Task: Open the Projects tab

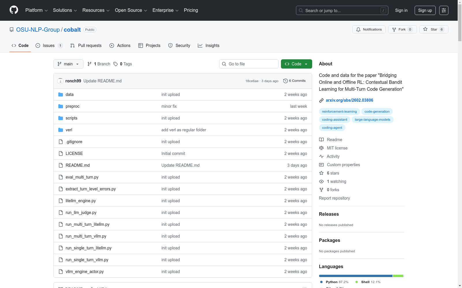Action: (149, 46)
